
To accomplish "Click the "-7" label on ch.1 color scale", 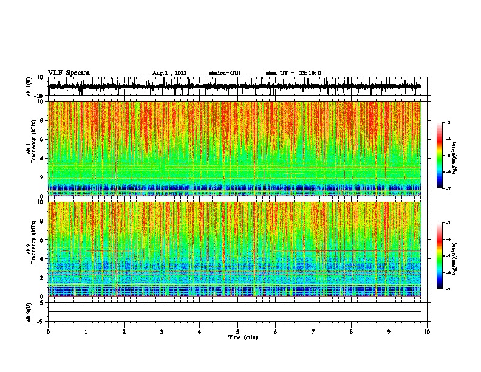I will click(448, 188).
